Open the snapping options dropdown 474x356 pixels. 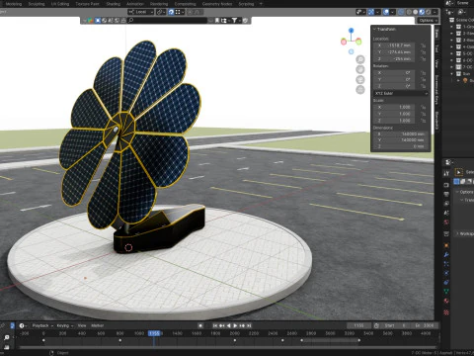coord(180,12)
